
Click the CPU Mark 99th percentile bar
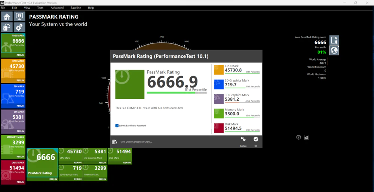click(x=242, y=74)
